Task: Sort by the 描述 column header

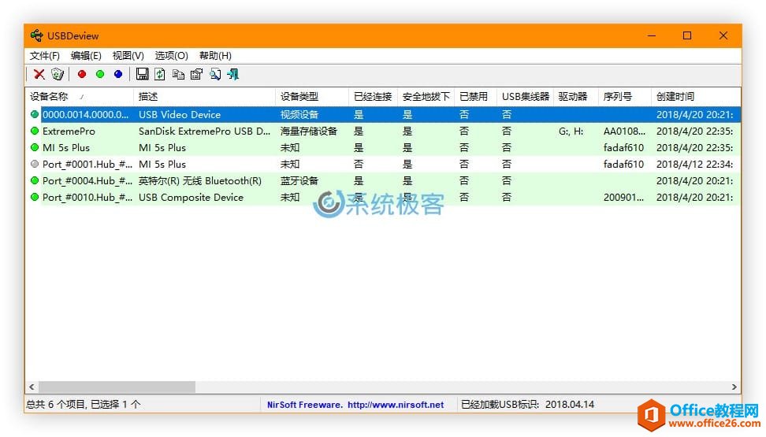Action: tap(204, 97)
